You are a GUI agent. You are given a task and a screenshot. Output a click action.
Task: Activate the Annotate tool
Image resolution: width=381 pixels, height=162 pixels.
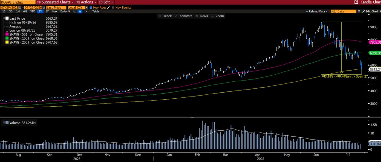coord(184,16)
